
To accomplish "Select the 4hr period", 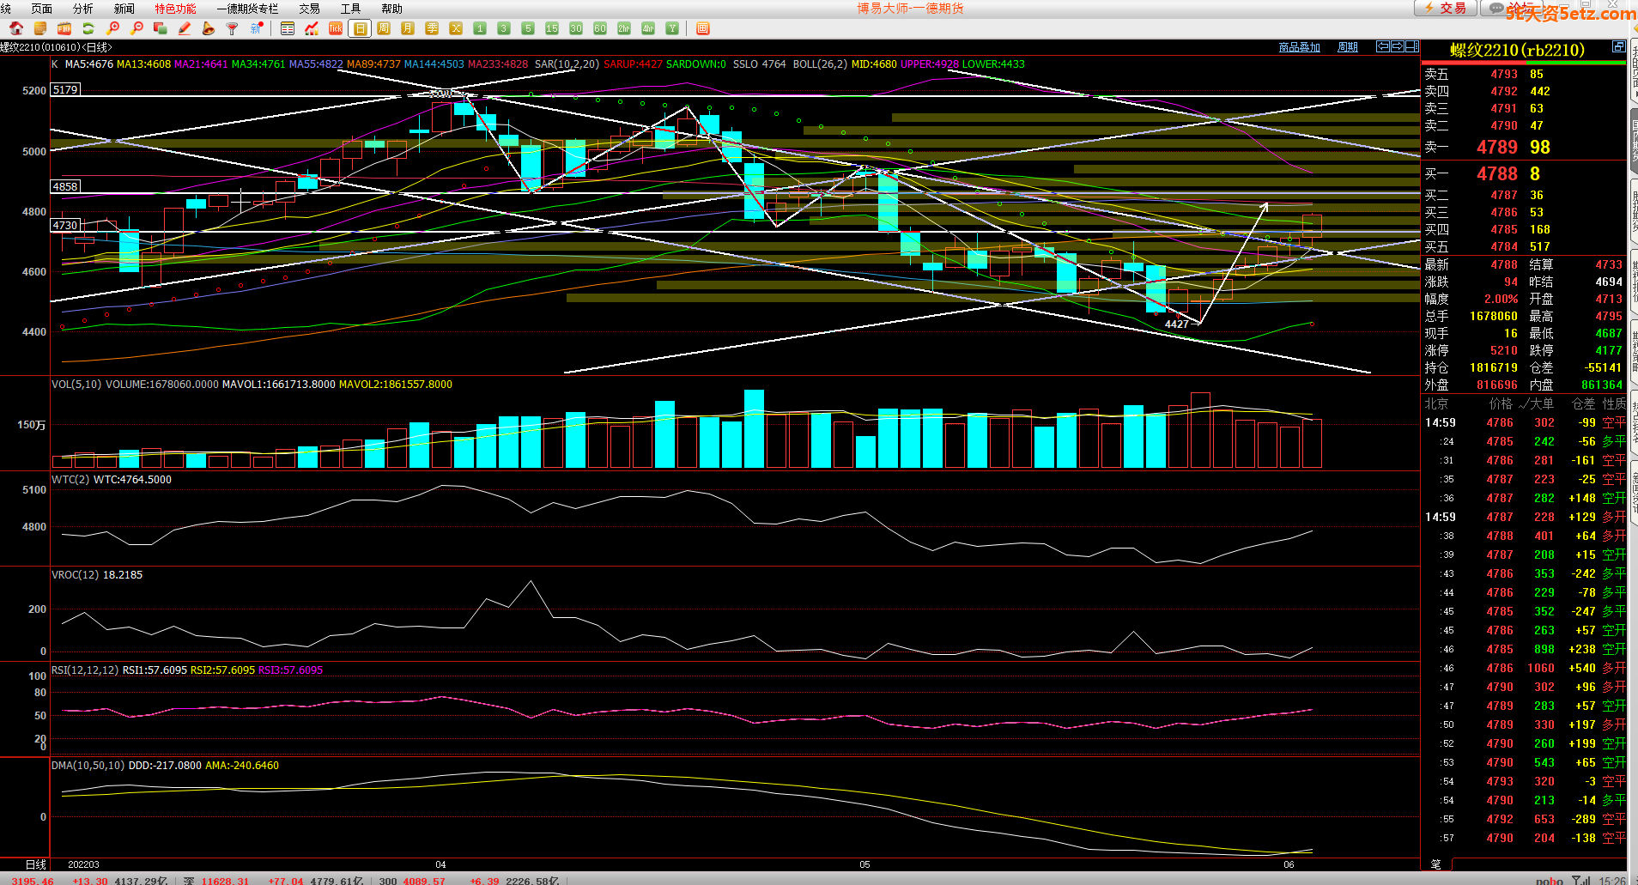I will tap(648, 28).
